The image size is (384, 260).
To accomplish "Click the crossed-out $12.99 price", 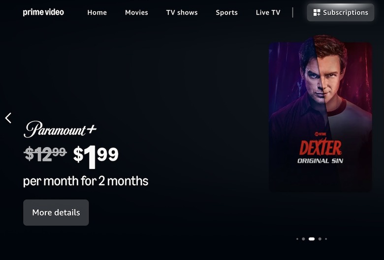I will pos(45,154).
